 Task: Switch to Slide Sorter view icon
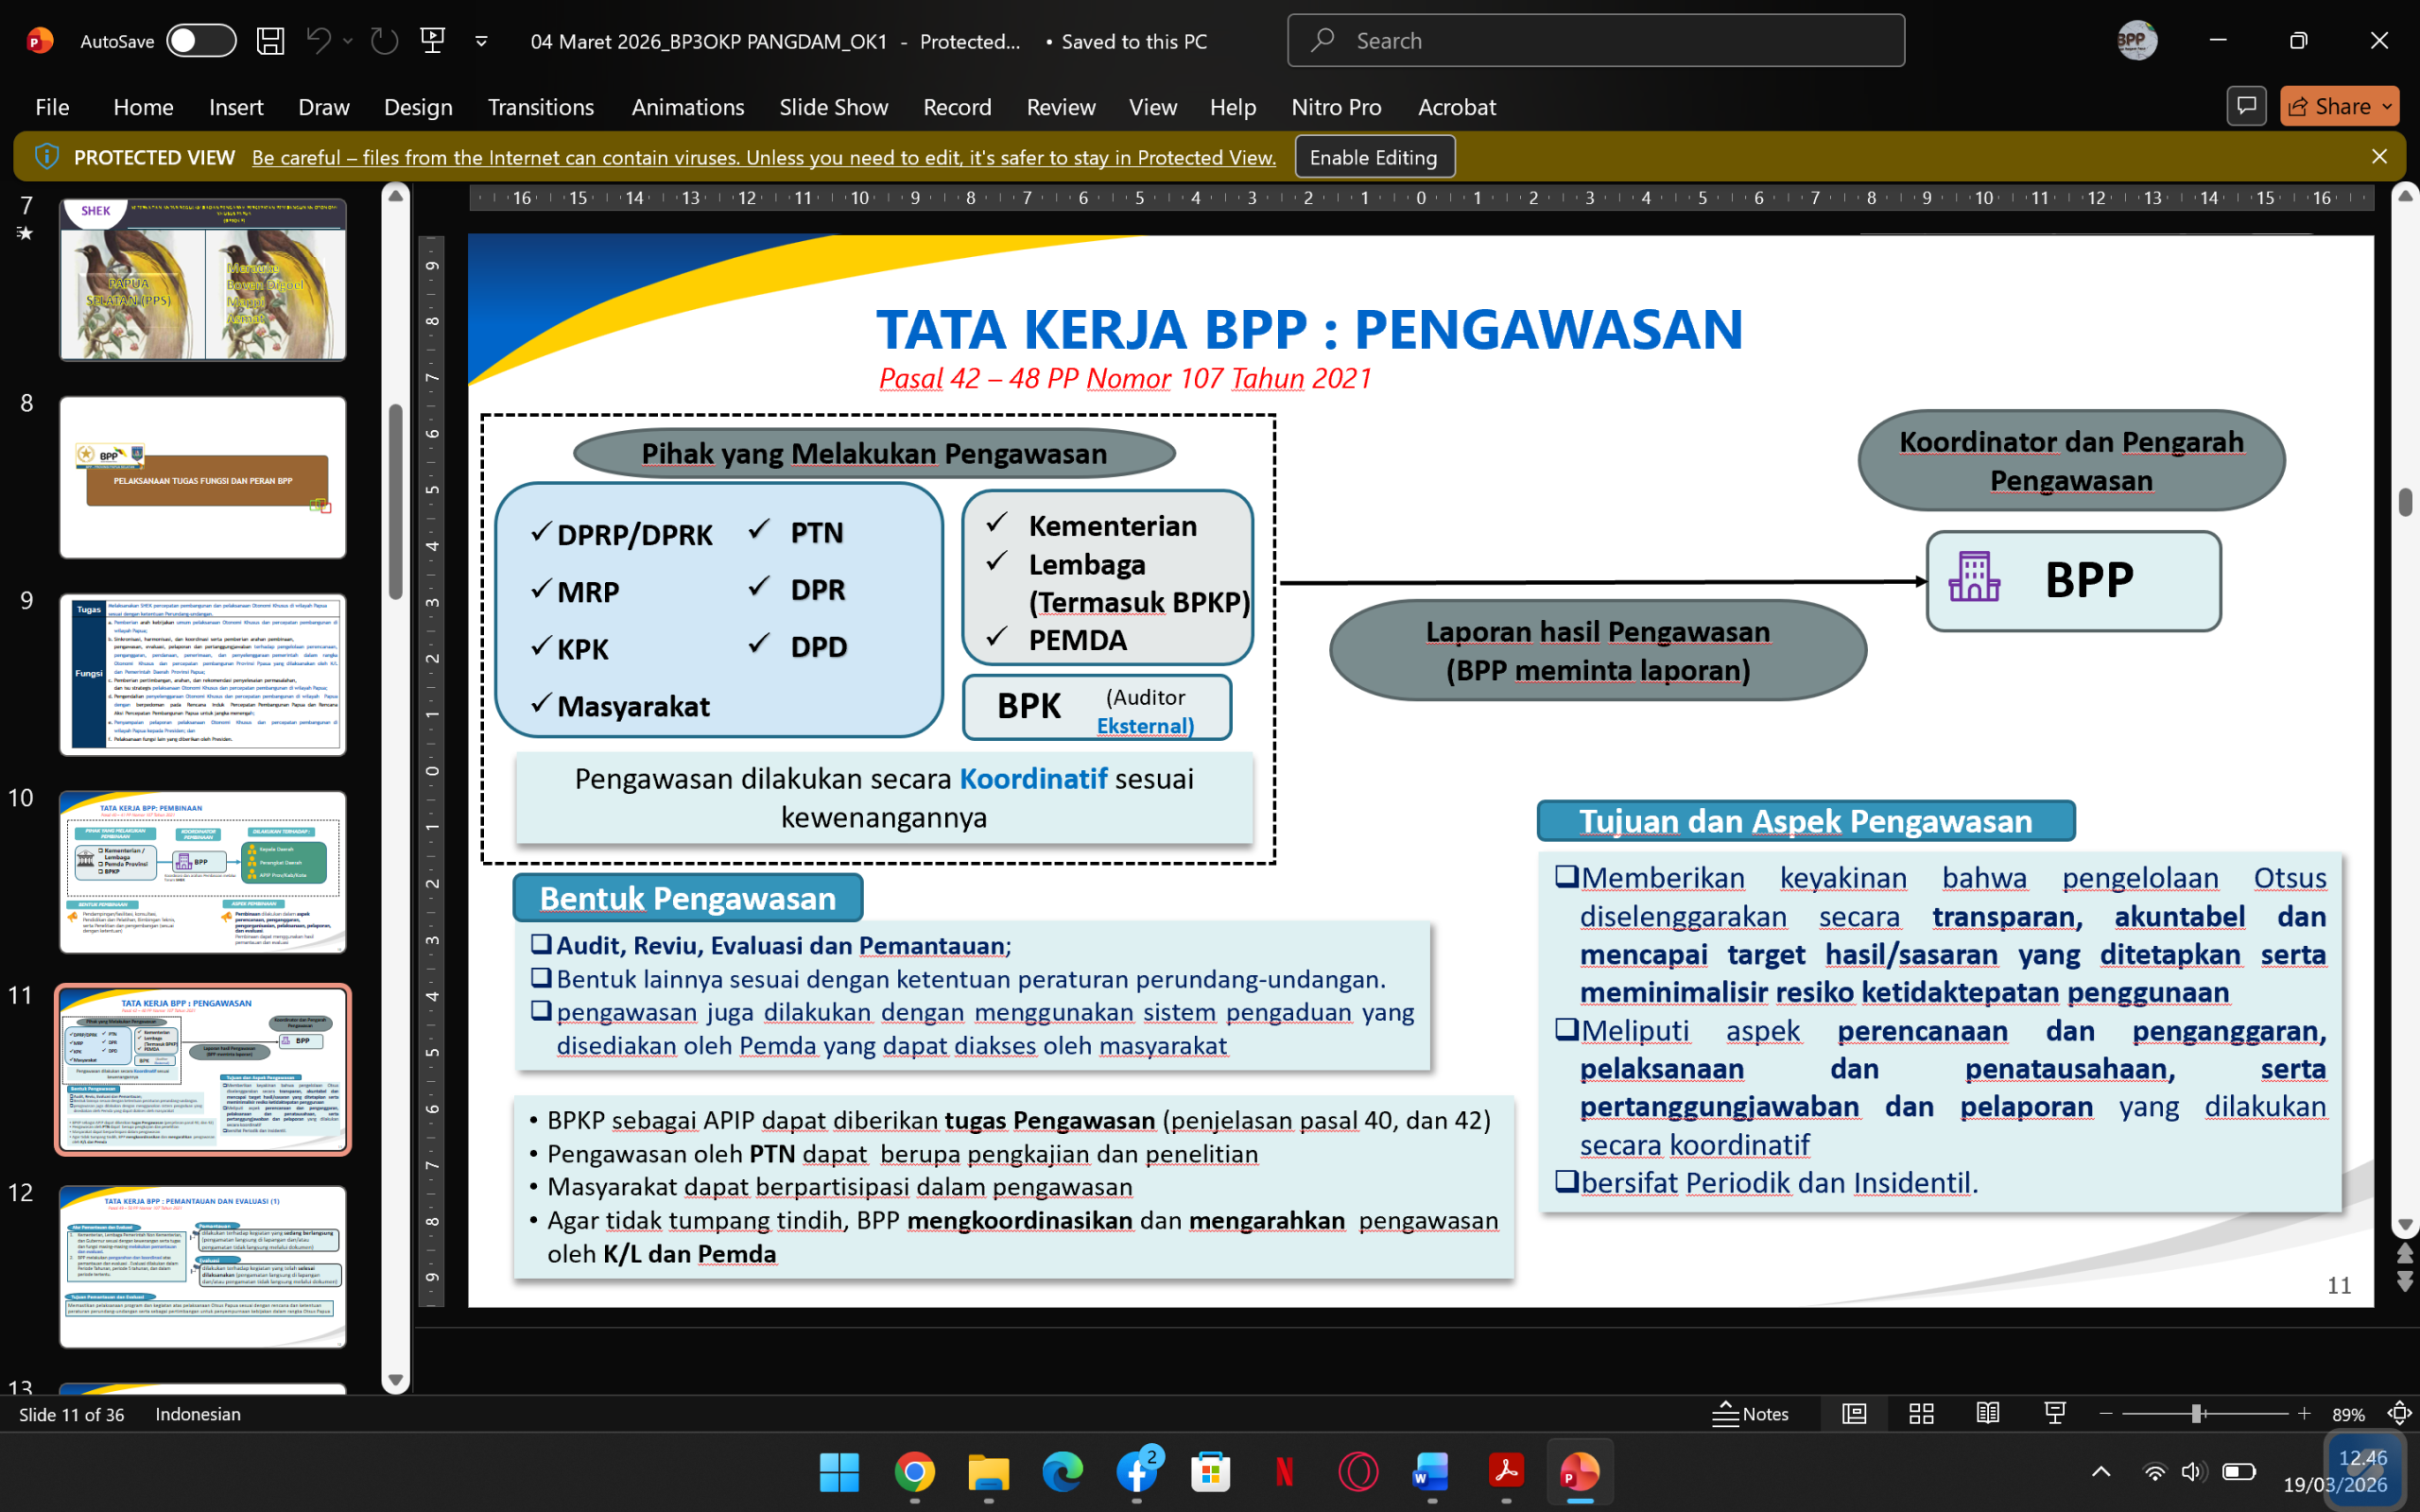[x=1921, y=1413]
